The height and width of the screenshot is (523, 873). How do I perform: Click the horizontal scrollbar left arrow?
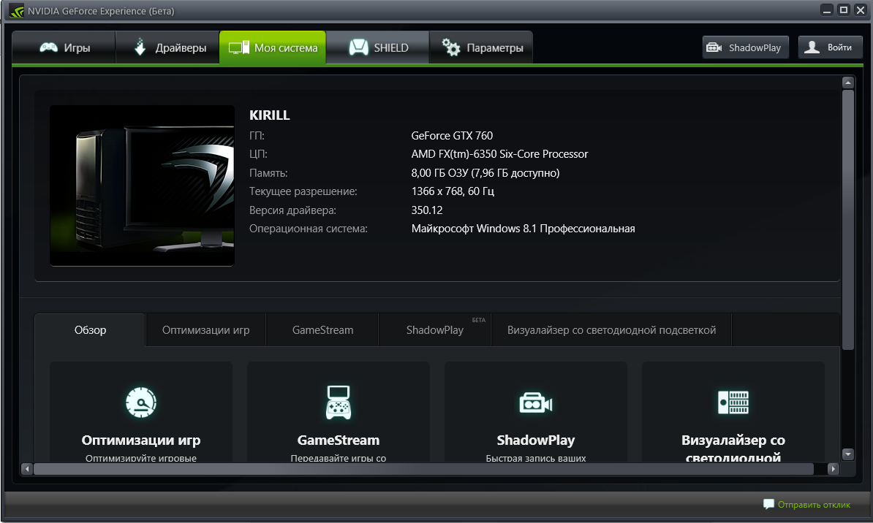tap(27, 469)
